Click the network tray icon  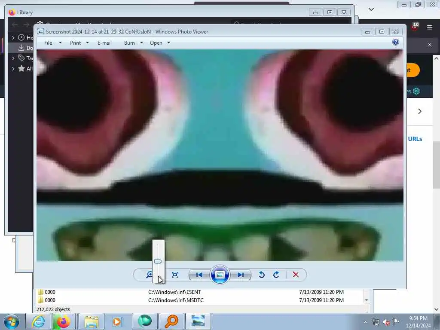376,322
